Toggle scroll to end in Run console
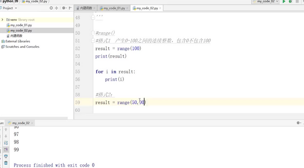This screenshot has width=304, height=168. click(x=6, y=149)
